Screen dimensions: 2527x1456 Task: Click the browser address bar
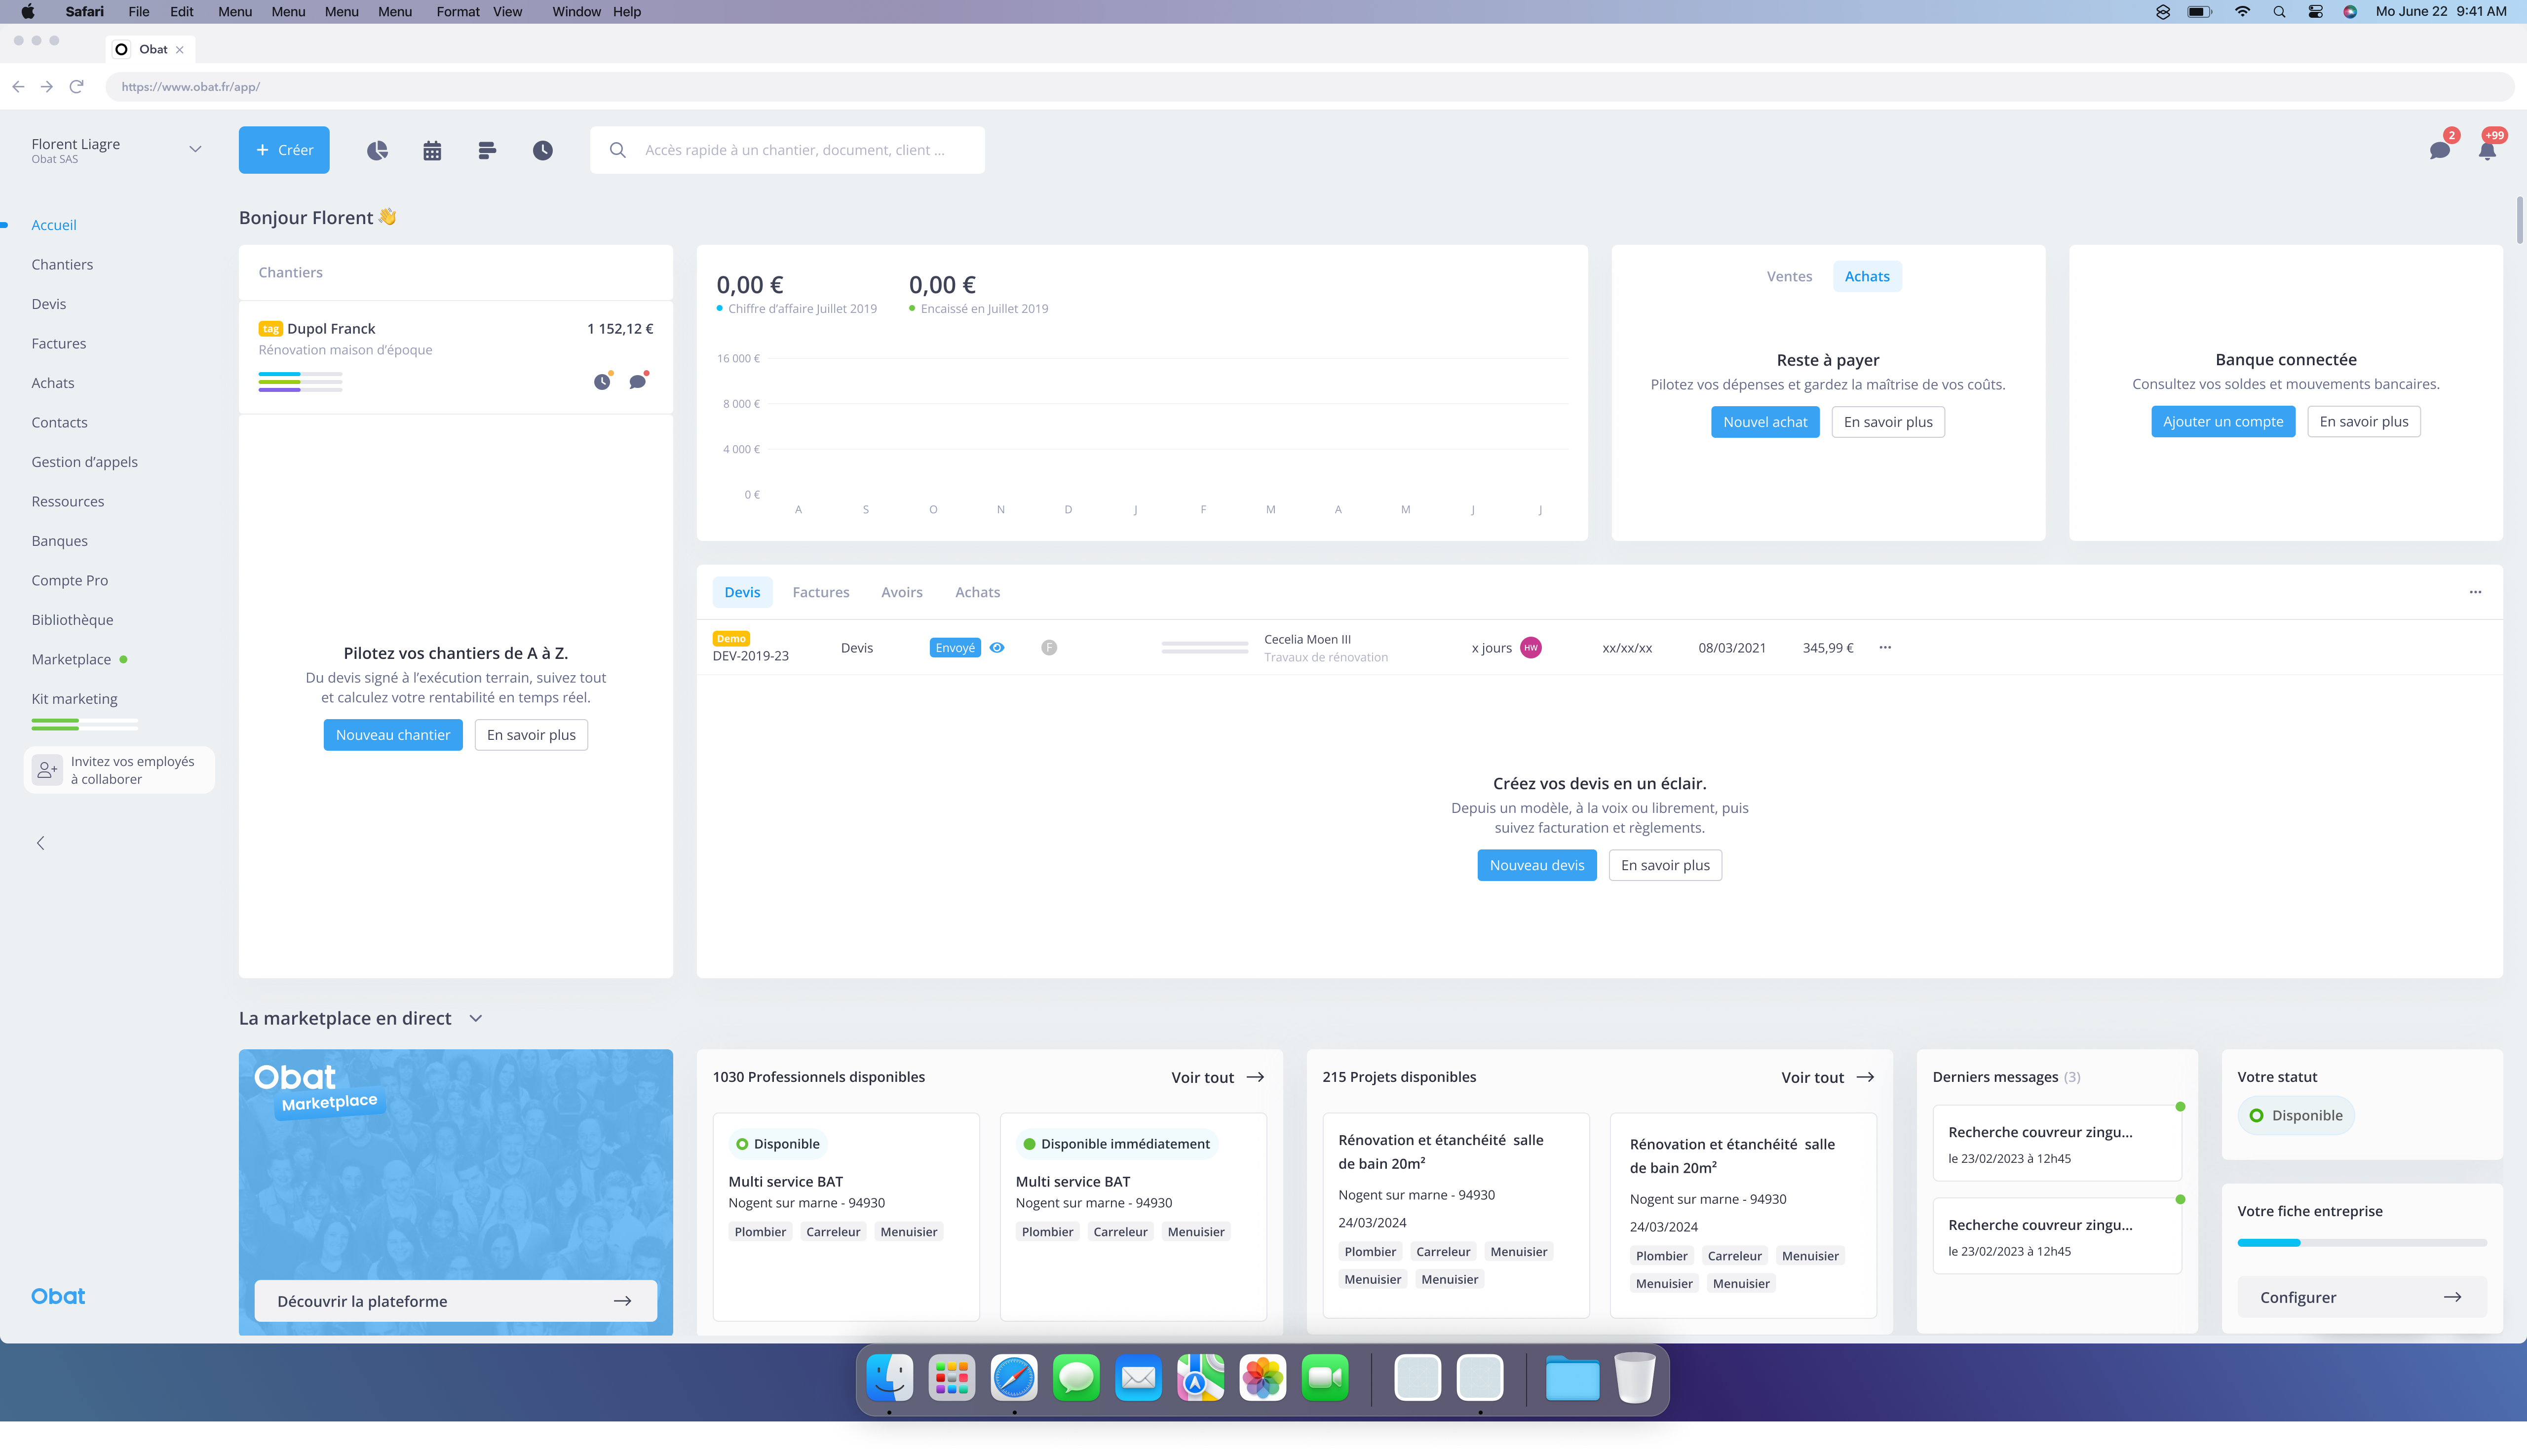click(1309, 87)
